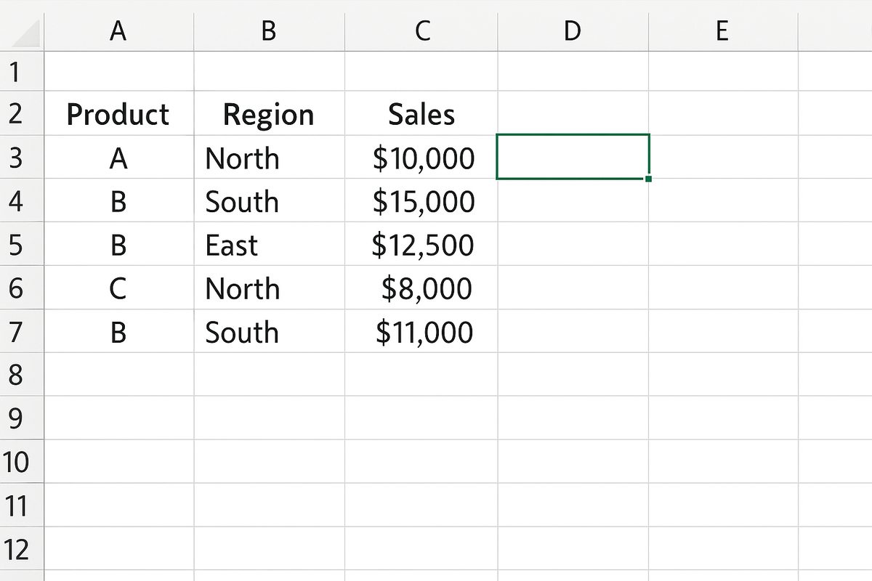872x581 pixels.
Task: Click the Product header cell
Action: point(119,113)
